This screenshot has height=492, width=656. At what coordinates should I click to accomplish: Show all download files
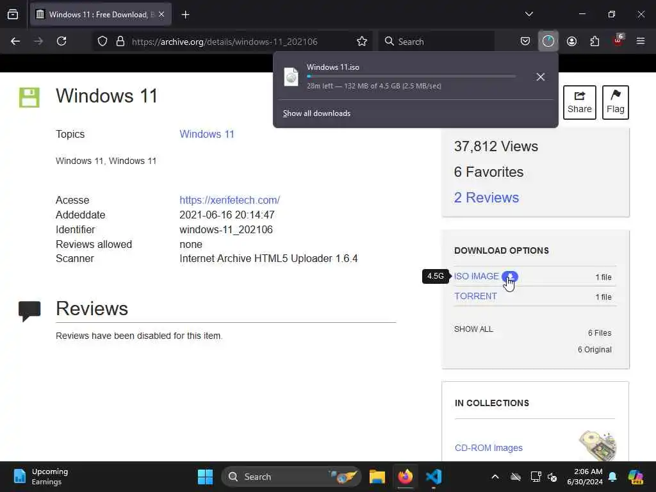473,329
